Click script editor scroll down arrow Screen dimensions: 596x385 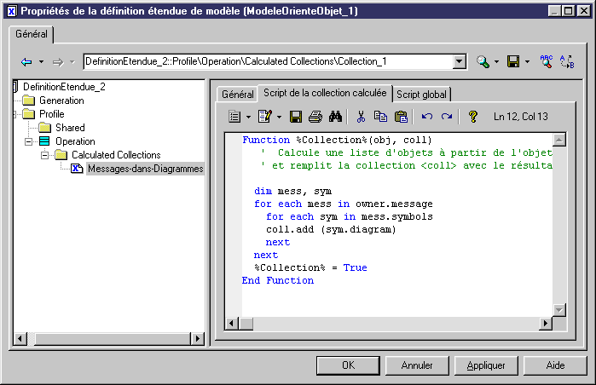[559, 310]
